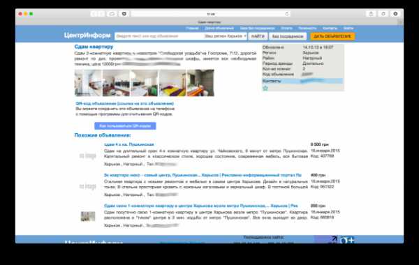The height and width of the screenshot is (265, 419).
Task: Click the НАЙТИ search button
Action: click(258, 36)
